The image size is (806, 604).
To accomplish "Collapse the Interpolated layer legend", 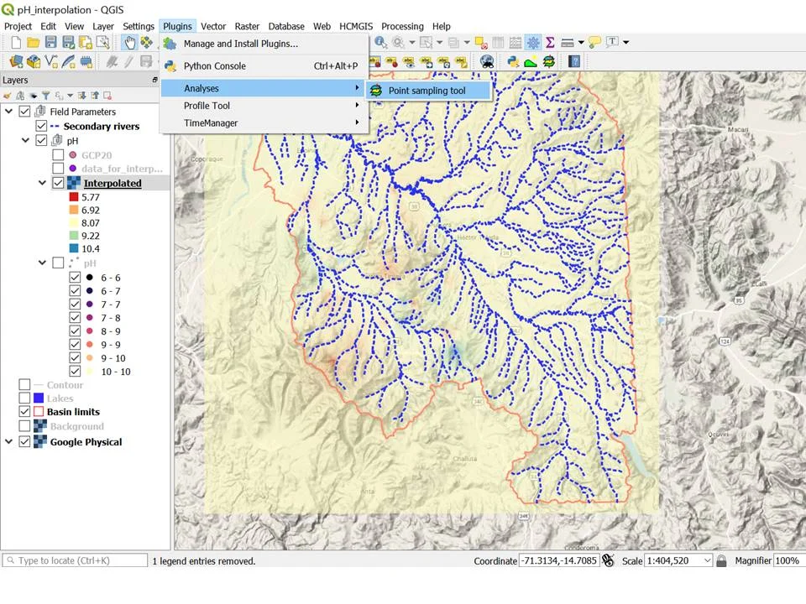I will (42, 182).
